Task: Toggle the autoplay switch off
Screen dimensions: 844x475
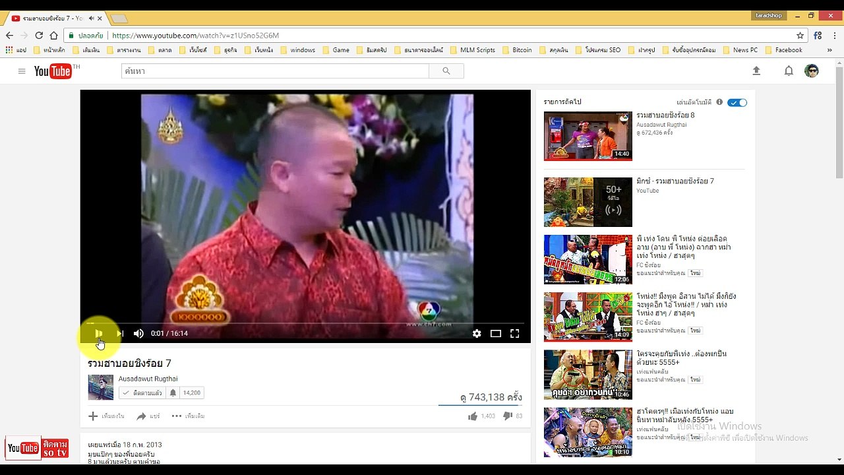Action: pos(737,102)
